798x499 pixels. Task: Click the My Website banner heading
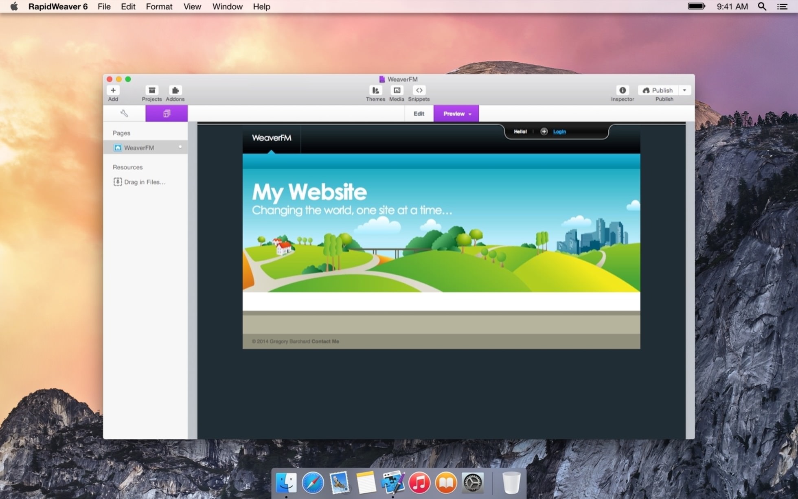309,192
